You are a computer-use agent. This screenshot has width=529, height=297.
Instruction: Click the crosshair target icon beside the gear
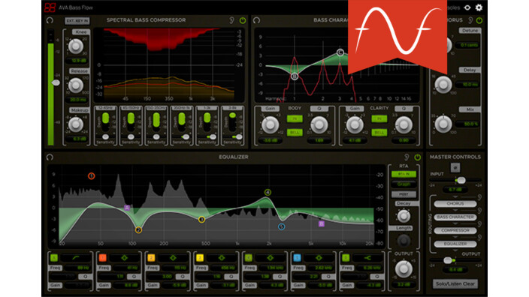[467, 7]
